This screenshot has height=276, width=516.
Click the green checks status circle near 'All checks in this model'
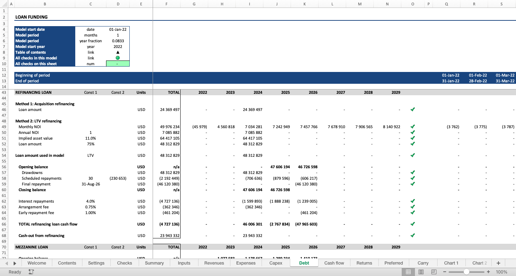(118, 58)
